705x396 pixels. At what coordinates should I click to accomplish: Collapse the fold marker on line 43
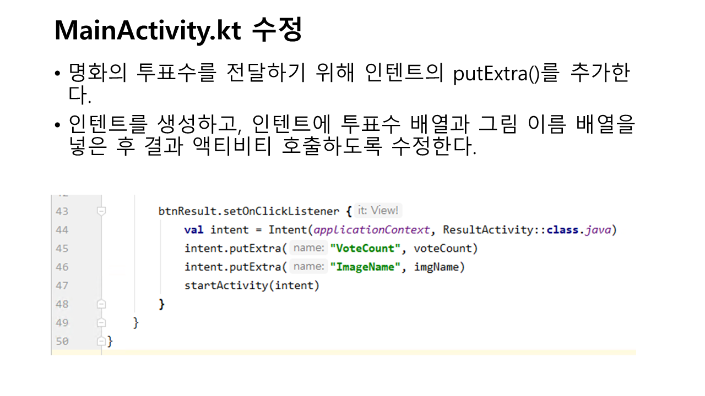point(101,211)
